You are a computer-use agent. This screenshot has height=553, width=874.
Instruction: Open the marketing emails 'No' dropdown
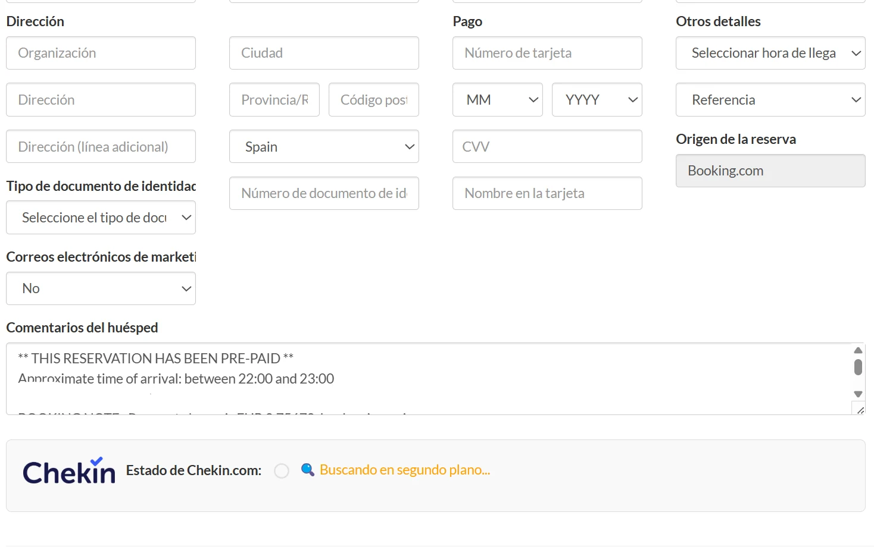click(101, 288)
